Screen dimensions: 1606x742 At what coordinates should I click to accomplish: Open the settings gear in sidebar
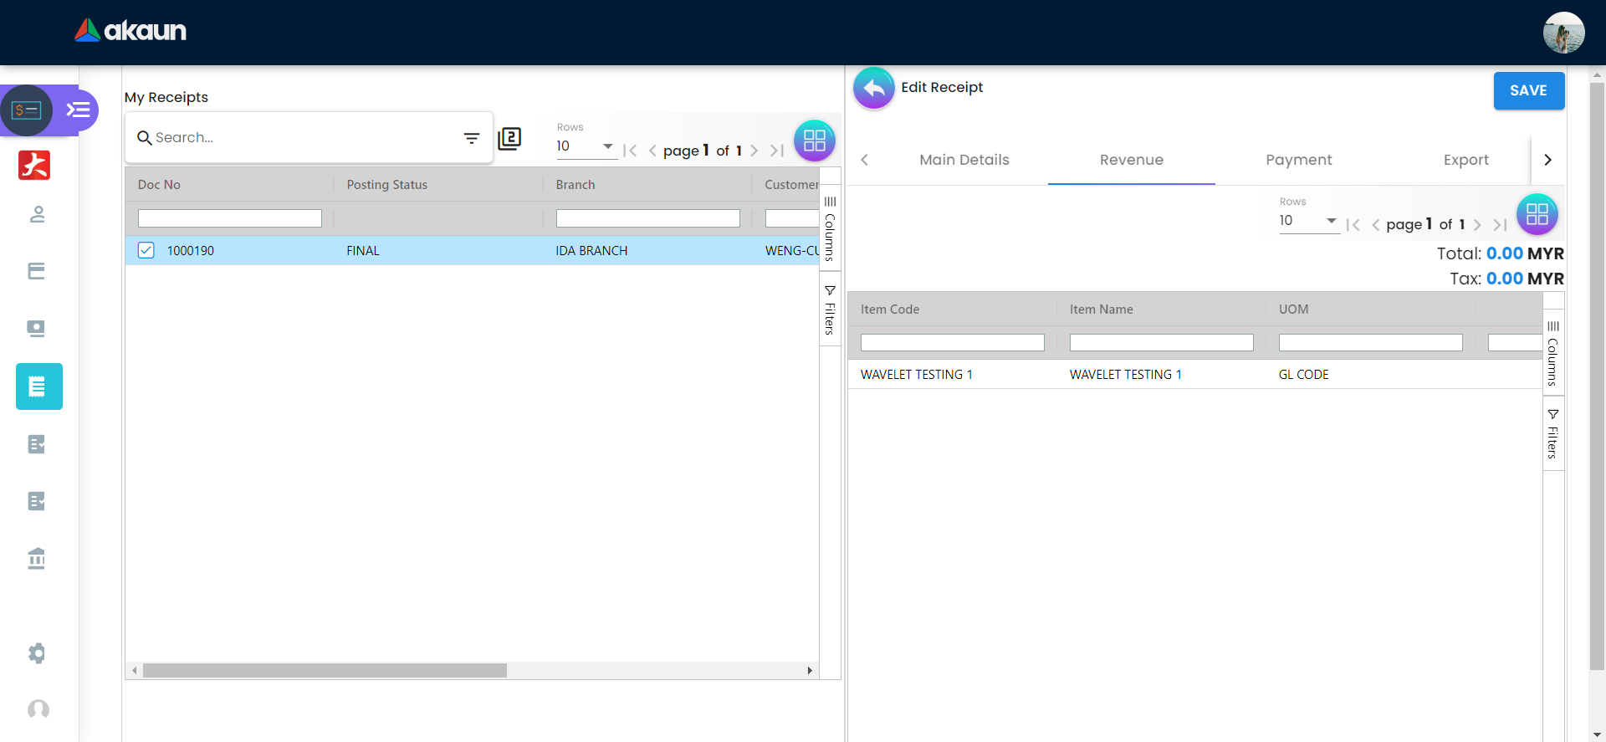tap(37, 653)
